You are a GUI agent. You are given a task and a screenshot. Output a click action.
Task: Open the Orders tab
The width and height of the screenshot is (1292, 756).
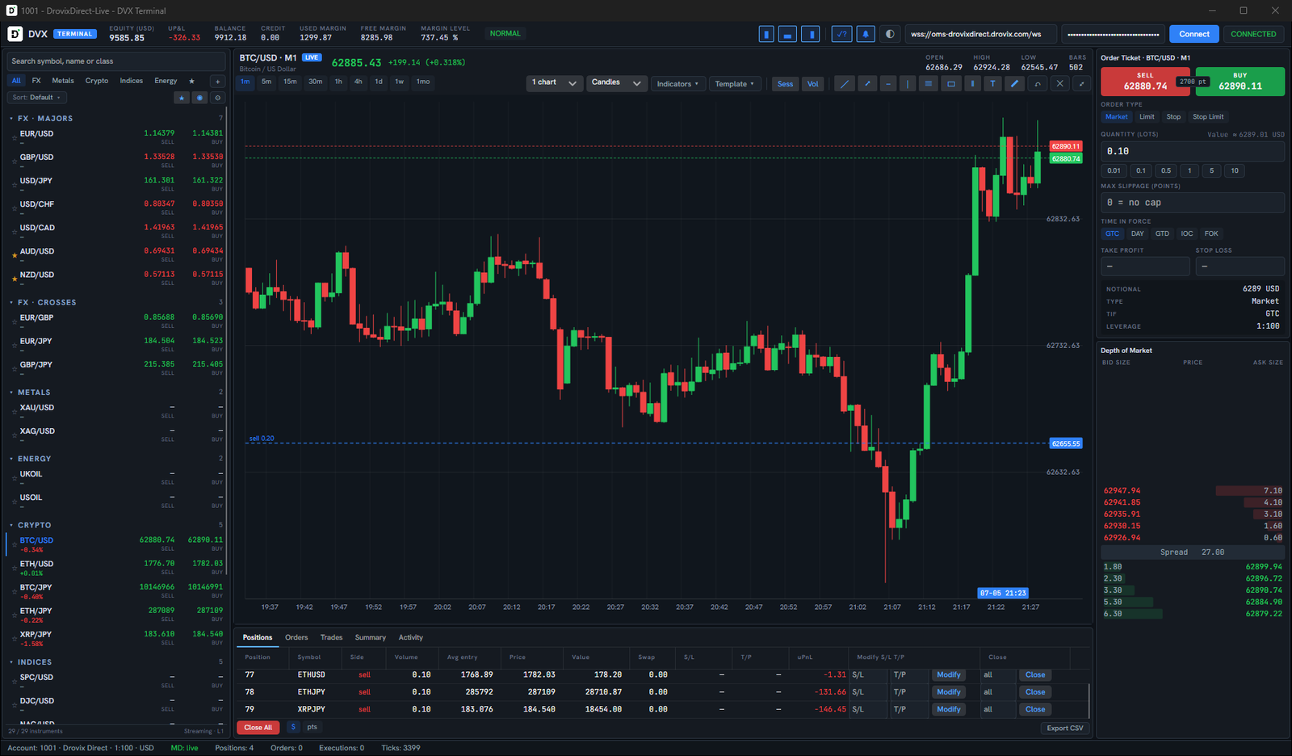(296, 638)
